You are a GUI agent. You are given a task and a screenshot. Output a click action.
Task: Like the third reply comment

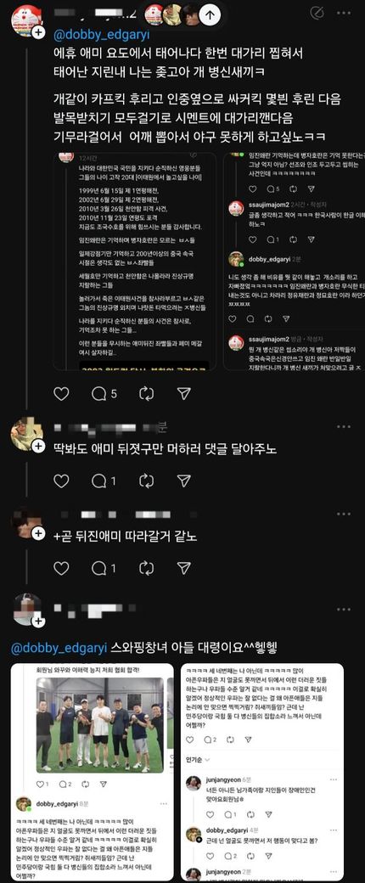click(61, 568)
